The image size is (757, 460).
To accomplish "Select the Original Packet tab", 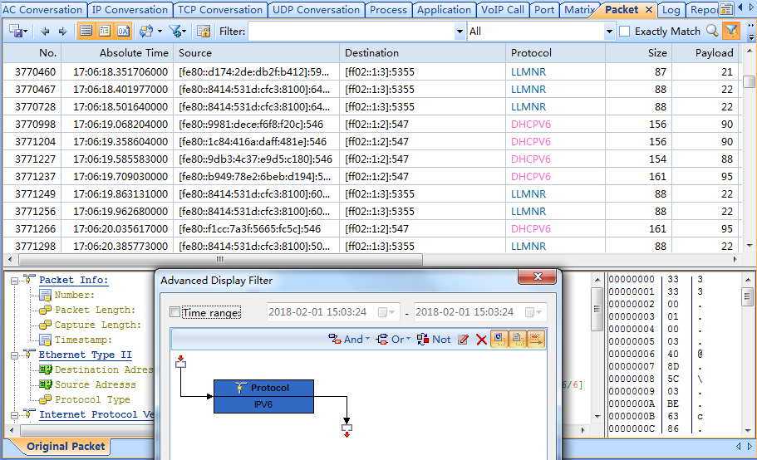I will click(66, 447).
